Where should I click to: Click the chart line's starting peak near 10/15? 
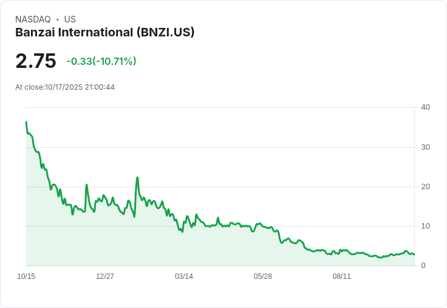(x=26, y=122)
